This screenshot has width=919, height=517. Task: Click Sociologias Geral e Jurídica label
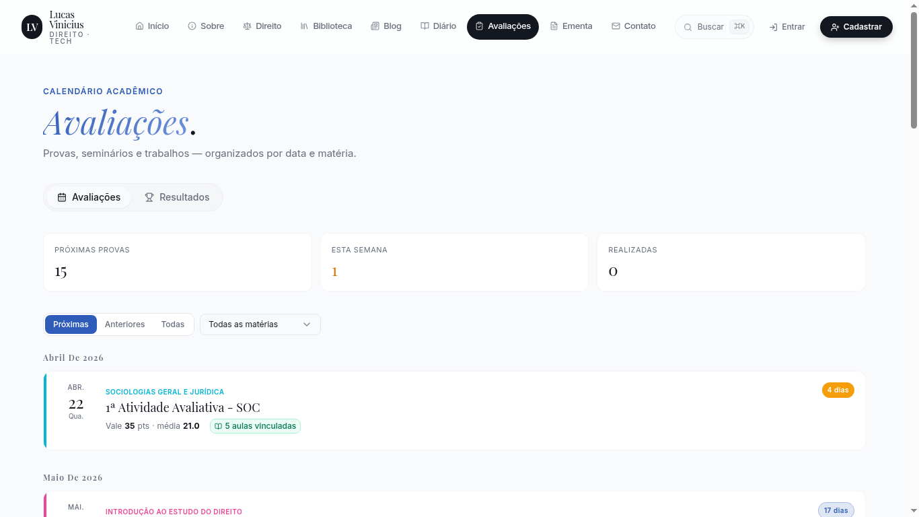(x=165, y=392)
